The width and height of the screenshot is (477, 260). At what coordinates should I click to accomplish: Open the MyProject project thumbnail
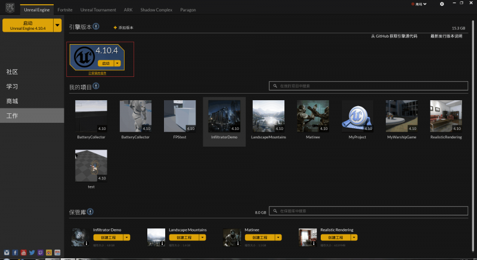(357, 116)
